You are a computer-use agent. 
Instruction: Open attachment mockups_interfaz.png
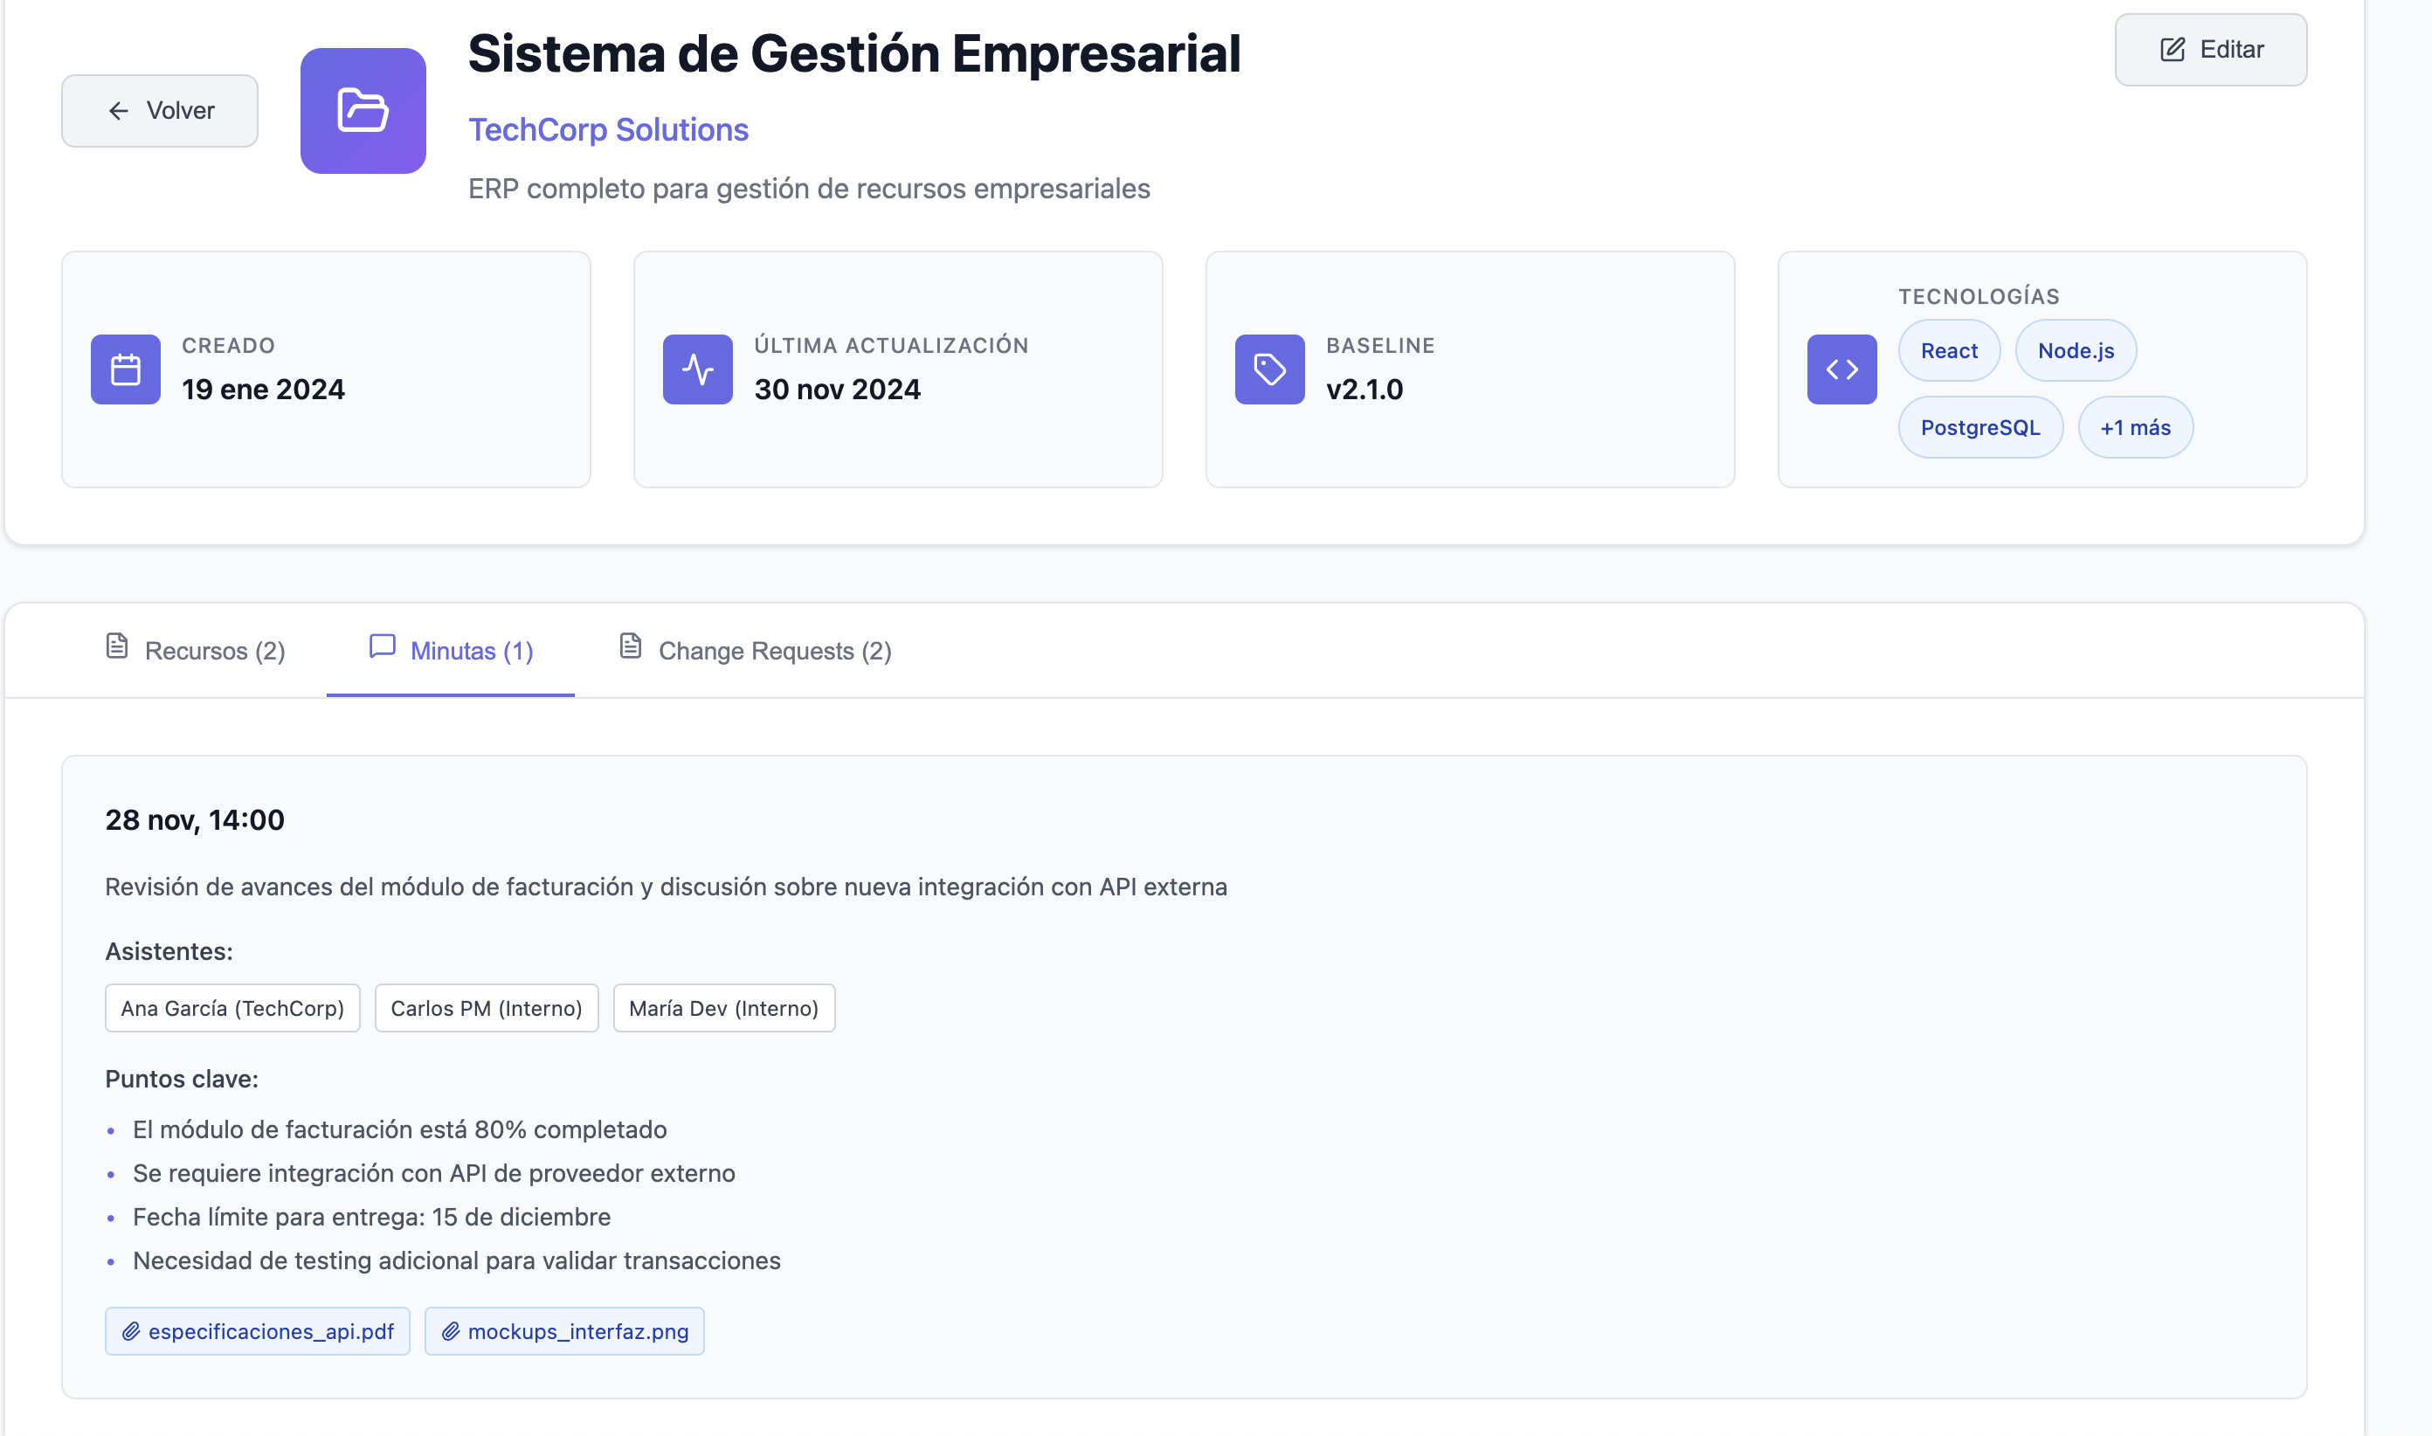[564, 1330]
